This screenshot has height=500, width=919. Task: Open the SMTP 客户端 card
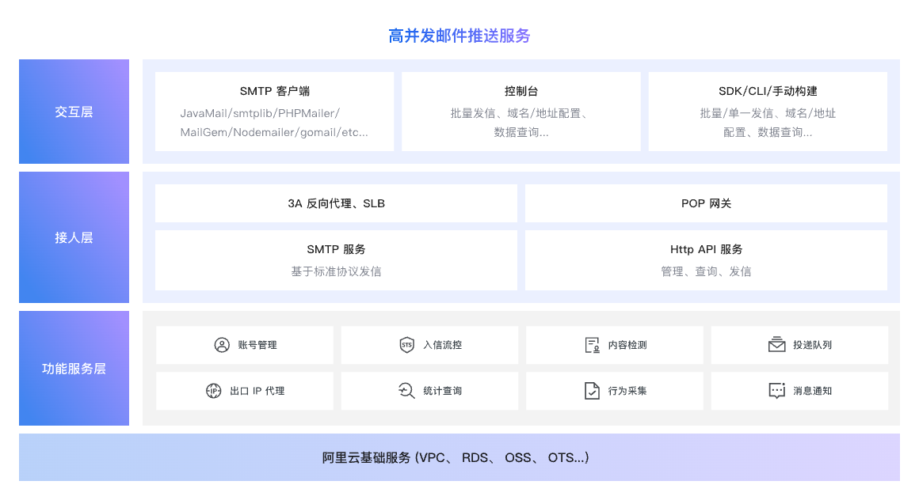[274, 112]
